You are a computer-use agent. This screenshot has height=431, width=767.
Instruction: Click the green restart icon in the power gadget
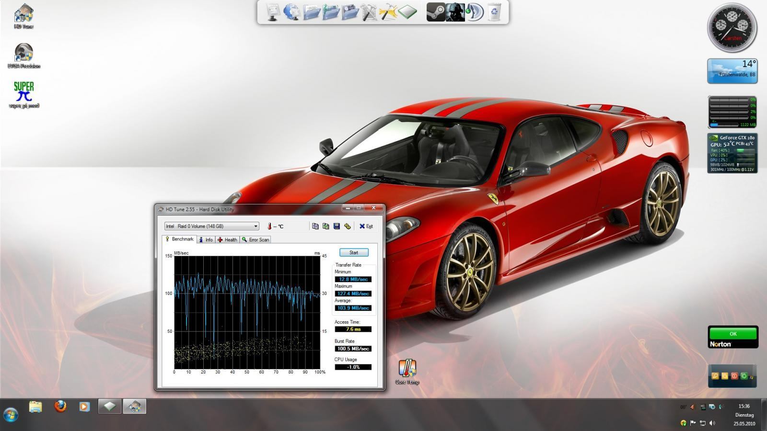pos(744,376)
